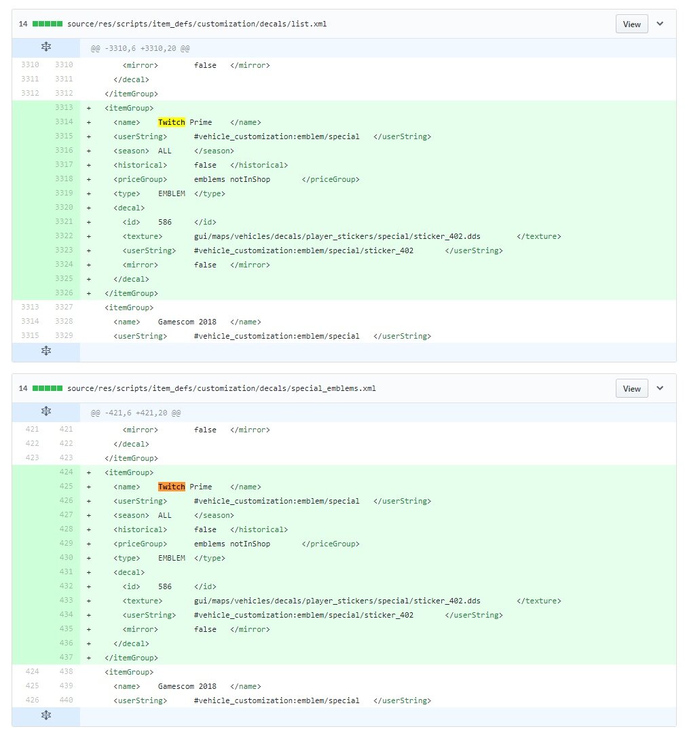Click the userString sticker_402 value on line 3323
Image resolution: width=685 pixels, height=731 pixels.
coord(303,251)
